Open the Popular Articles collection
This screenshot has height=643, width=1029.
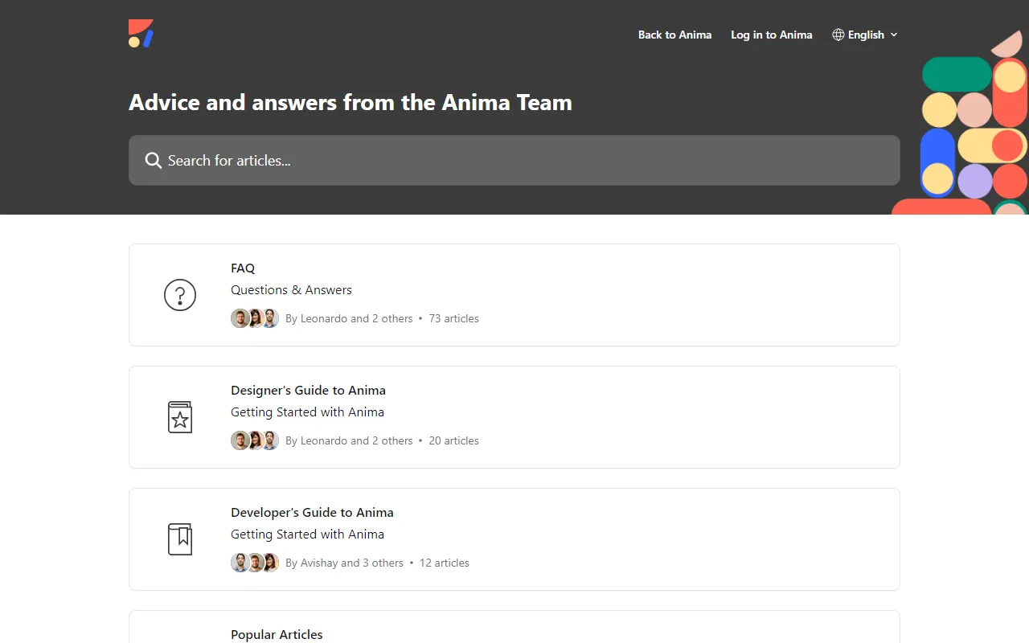point(277,634)
